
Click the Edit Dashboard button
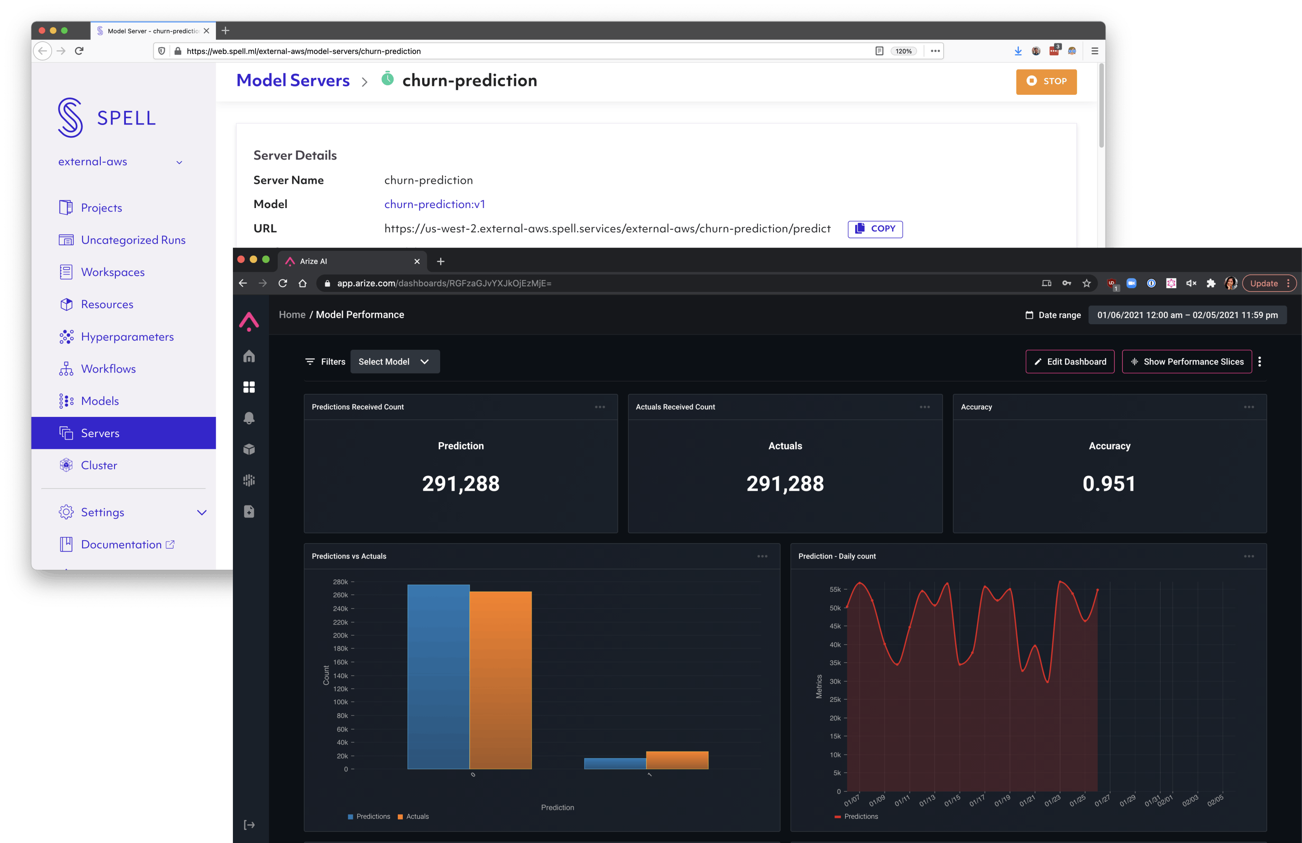1070,362
